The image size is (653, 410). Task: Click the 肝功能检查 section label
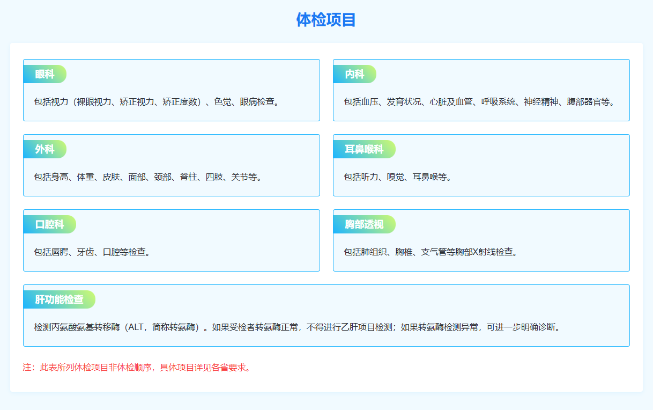click(x=59, y=300)
